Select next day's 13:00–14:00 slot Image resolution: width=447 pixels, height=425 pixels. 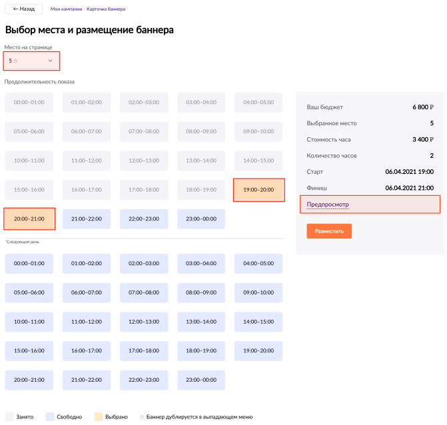tap(201, 322)
